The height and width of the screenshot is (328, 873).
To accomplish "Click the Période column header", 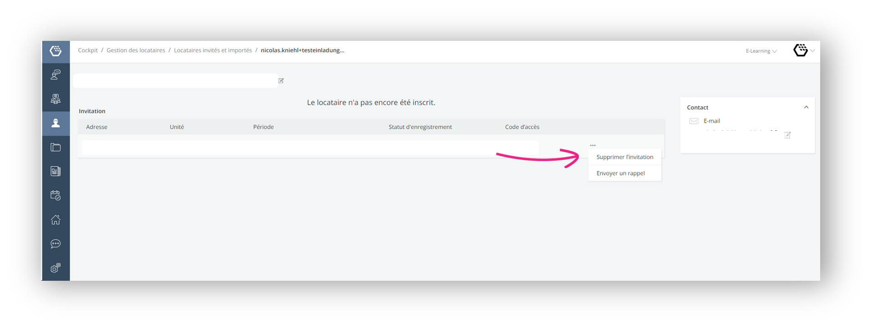I will tap(263, 127).
